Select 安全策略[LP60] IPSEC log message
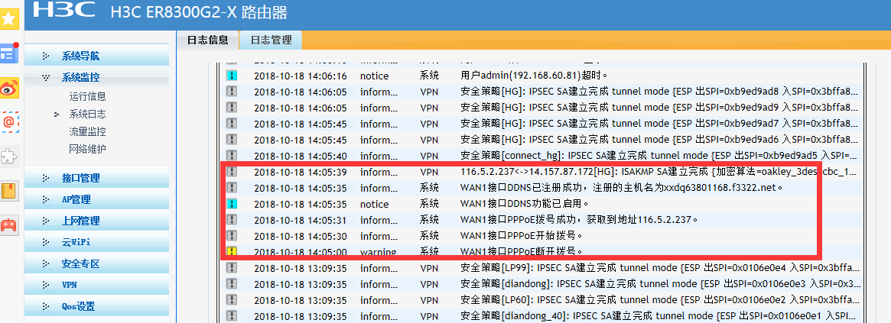This screenshot has height=323, width=891. (x=660, y=299)
